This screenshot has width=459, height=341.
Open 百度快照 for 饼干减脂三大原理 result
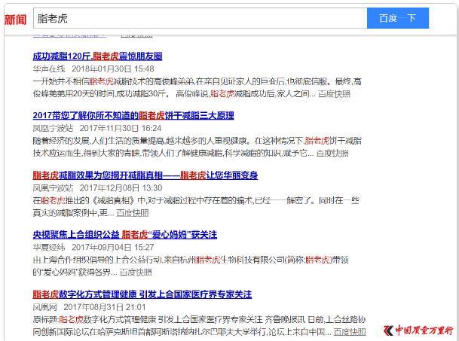click(332, 153)
